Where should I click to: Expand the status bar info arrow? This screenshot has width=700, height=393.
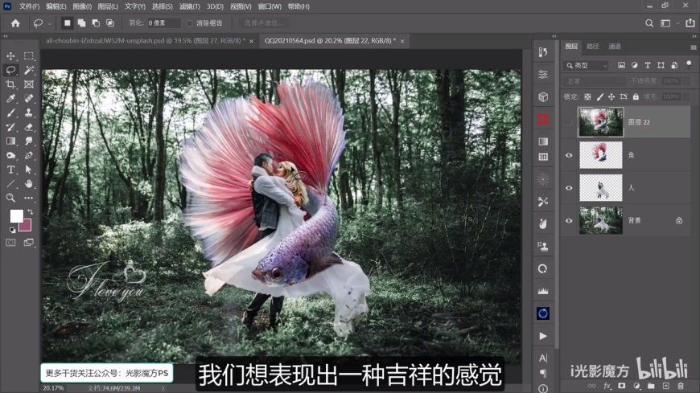point(163,388)
